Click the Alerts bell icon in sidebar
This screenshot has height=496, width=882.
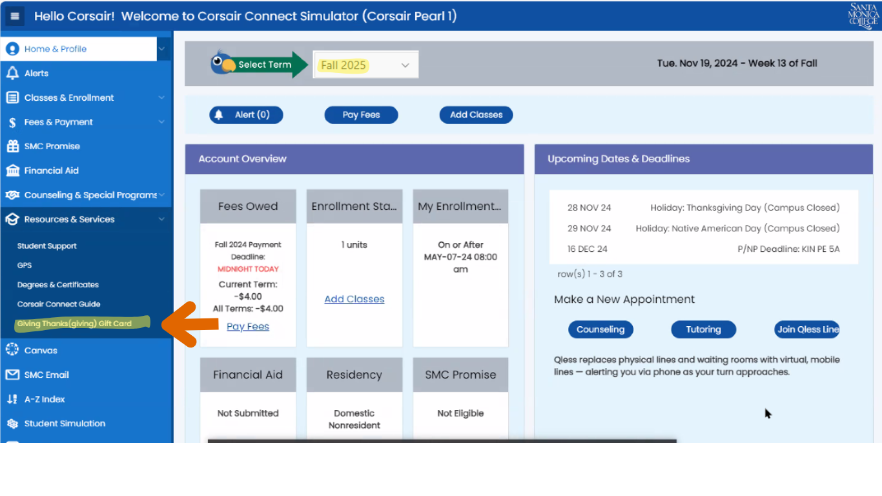pyautogui.click(x=12, y=74)
